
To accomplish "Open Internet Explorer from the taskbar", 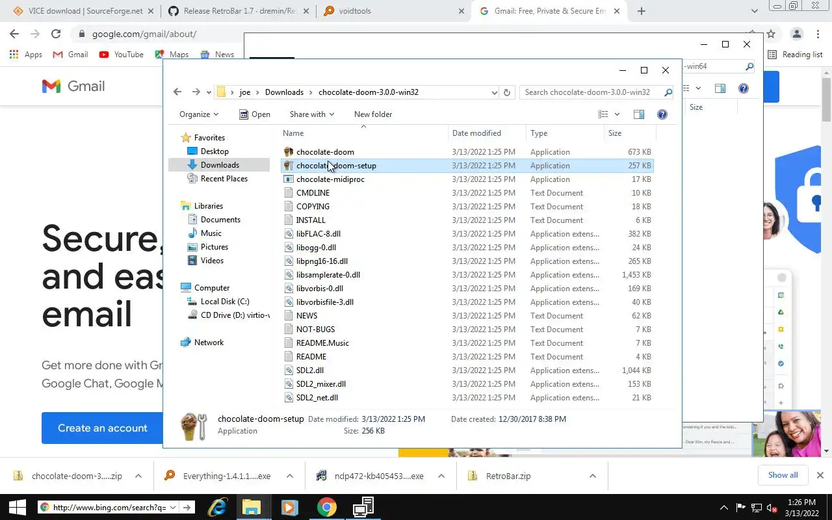I will point(217,507).
